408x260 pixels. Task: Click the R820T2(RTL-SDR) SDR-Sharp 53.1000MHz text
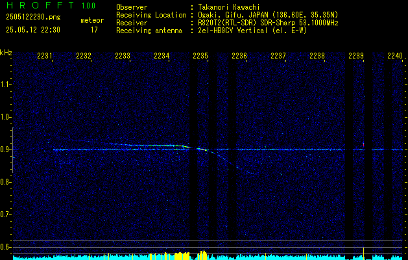coord(268,23)
